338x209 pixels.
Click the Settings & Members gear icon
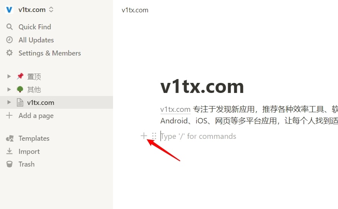point(10,53)
